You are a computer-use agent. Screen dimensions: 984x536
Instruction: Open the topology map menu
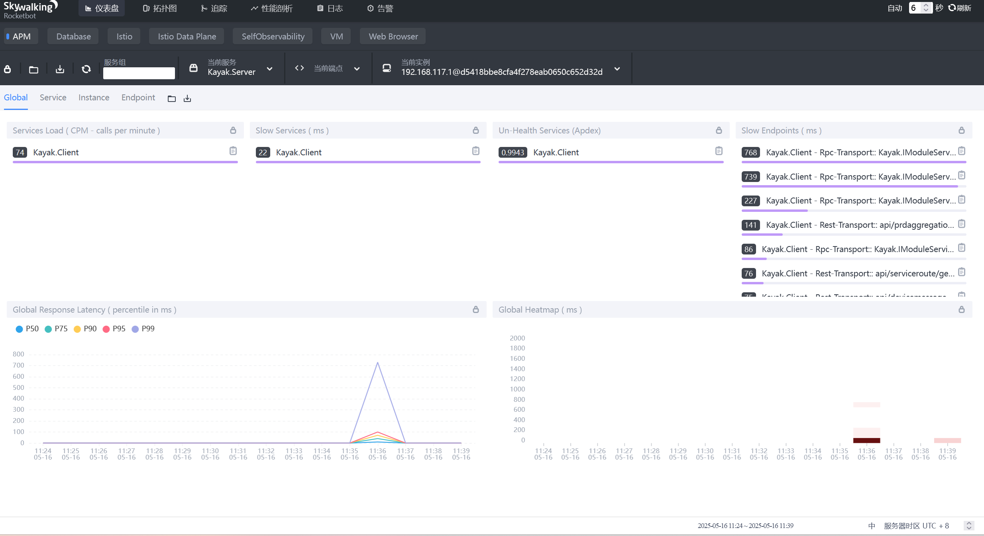[x=160, y=8]
